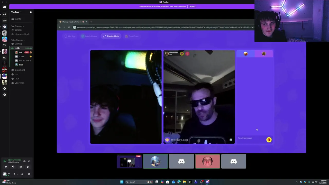Open Windows Start menu
This screenshot has width=329, height=185.
point(122,182)
